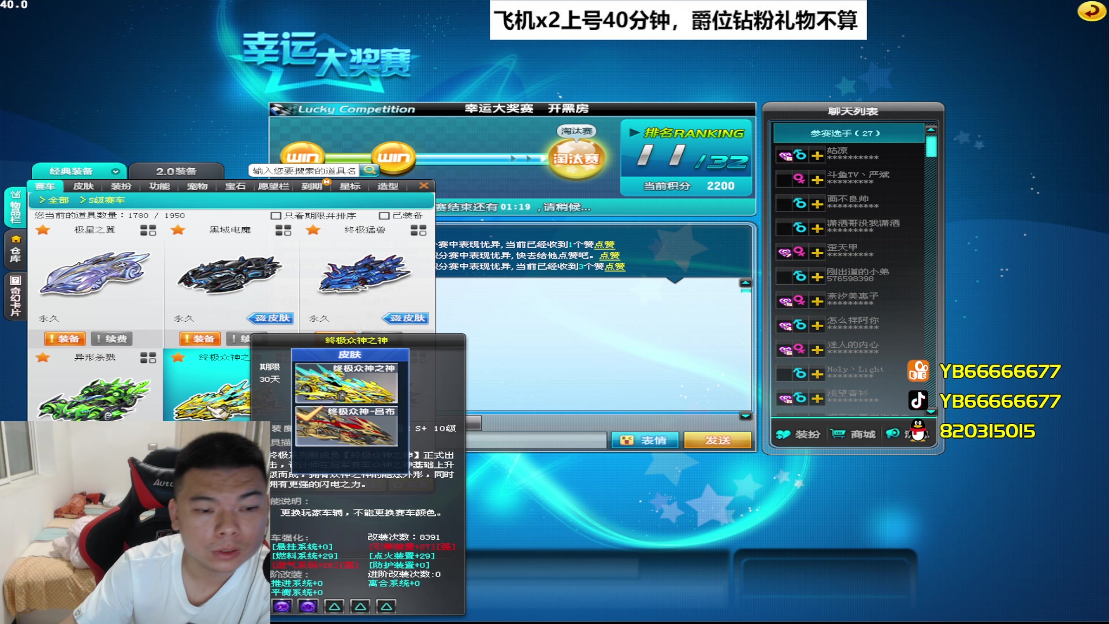Click the 发送 send button
Screen dimensions: 1109x624
point(718,440)
